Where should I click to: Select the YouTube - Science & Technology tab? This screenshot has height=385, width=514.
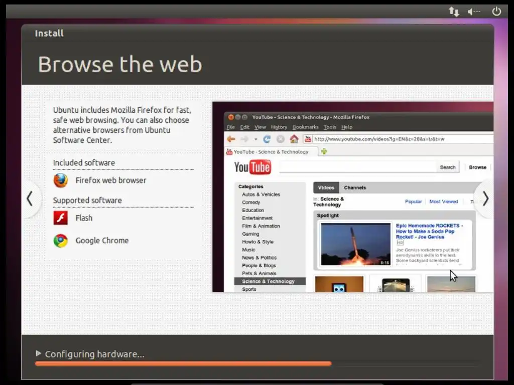coord(271,151)
